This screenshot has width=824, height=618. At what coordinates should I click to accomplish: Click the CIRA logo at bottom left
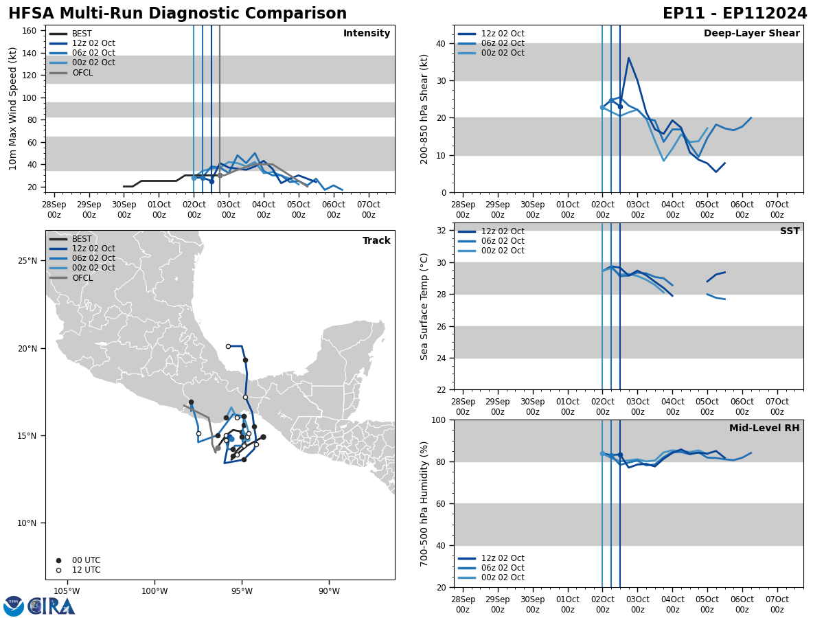[x=51, y=606]
